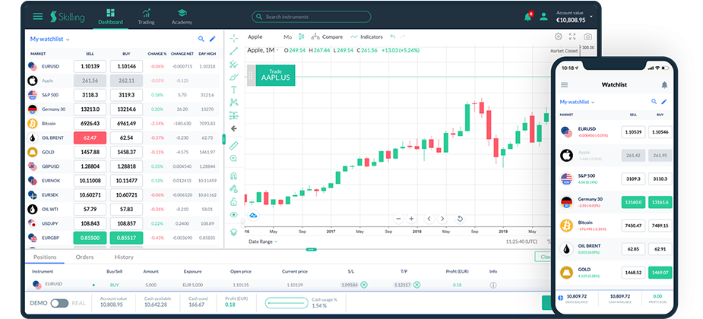Enter fullscreen chart mode

pyautogui.click(x=572, y=36)
